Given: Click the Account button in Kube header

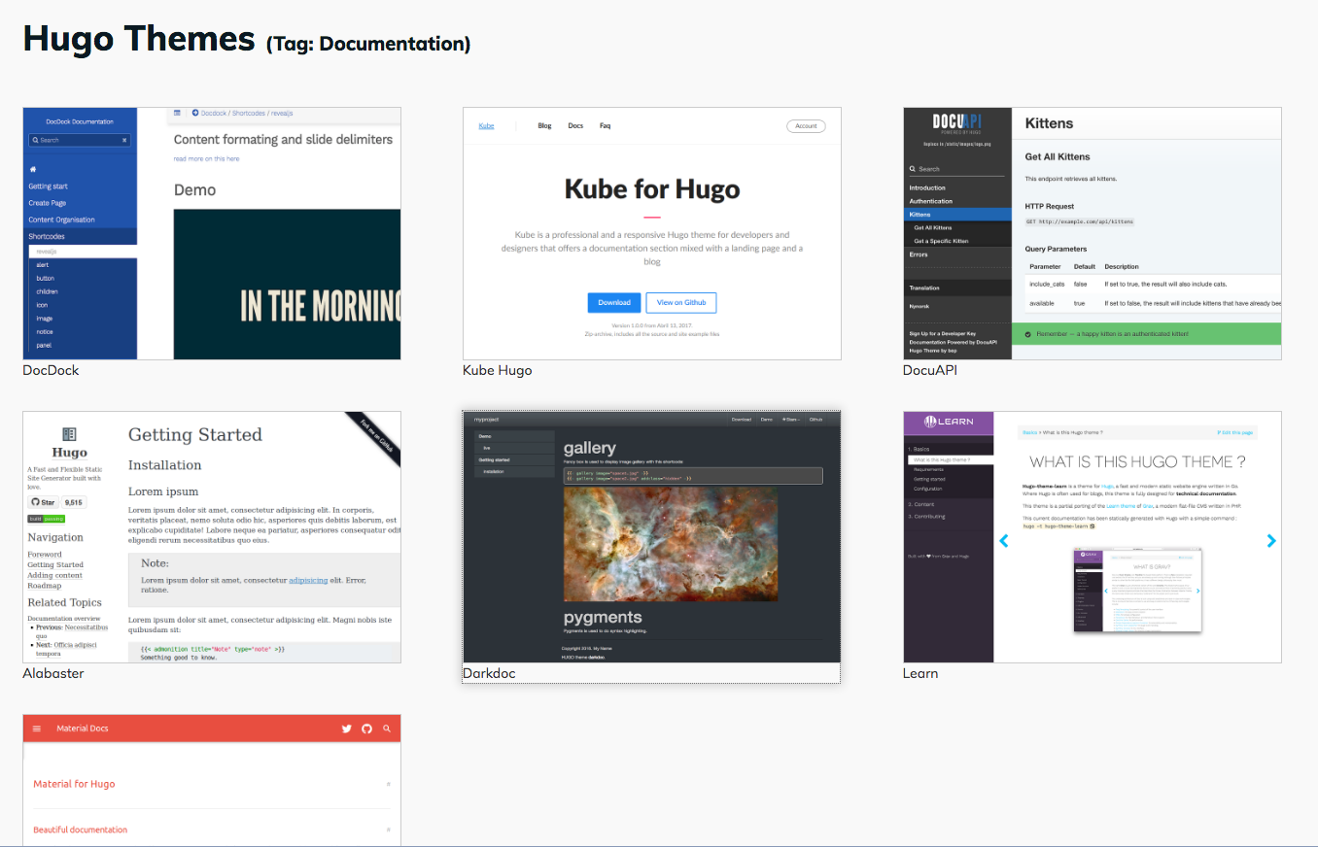Looking at the screenshot, I should click(x=806, y=125).
